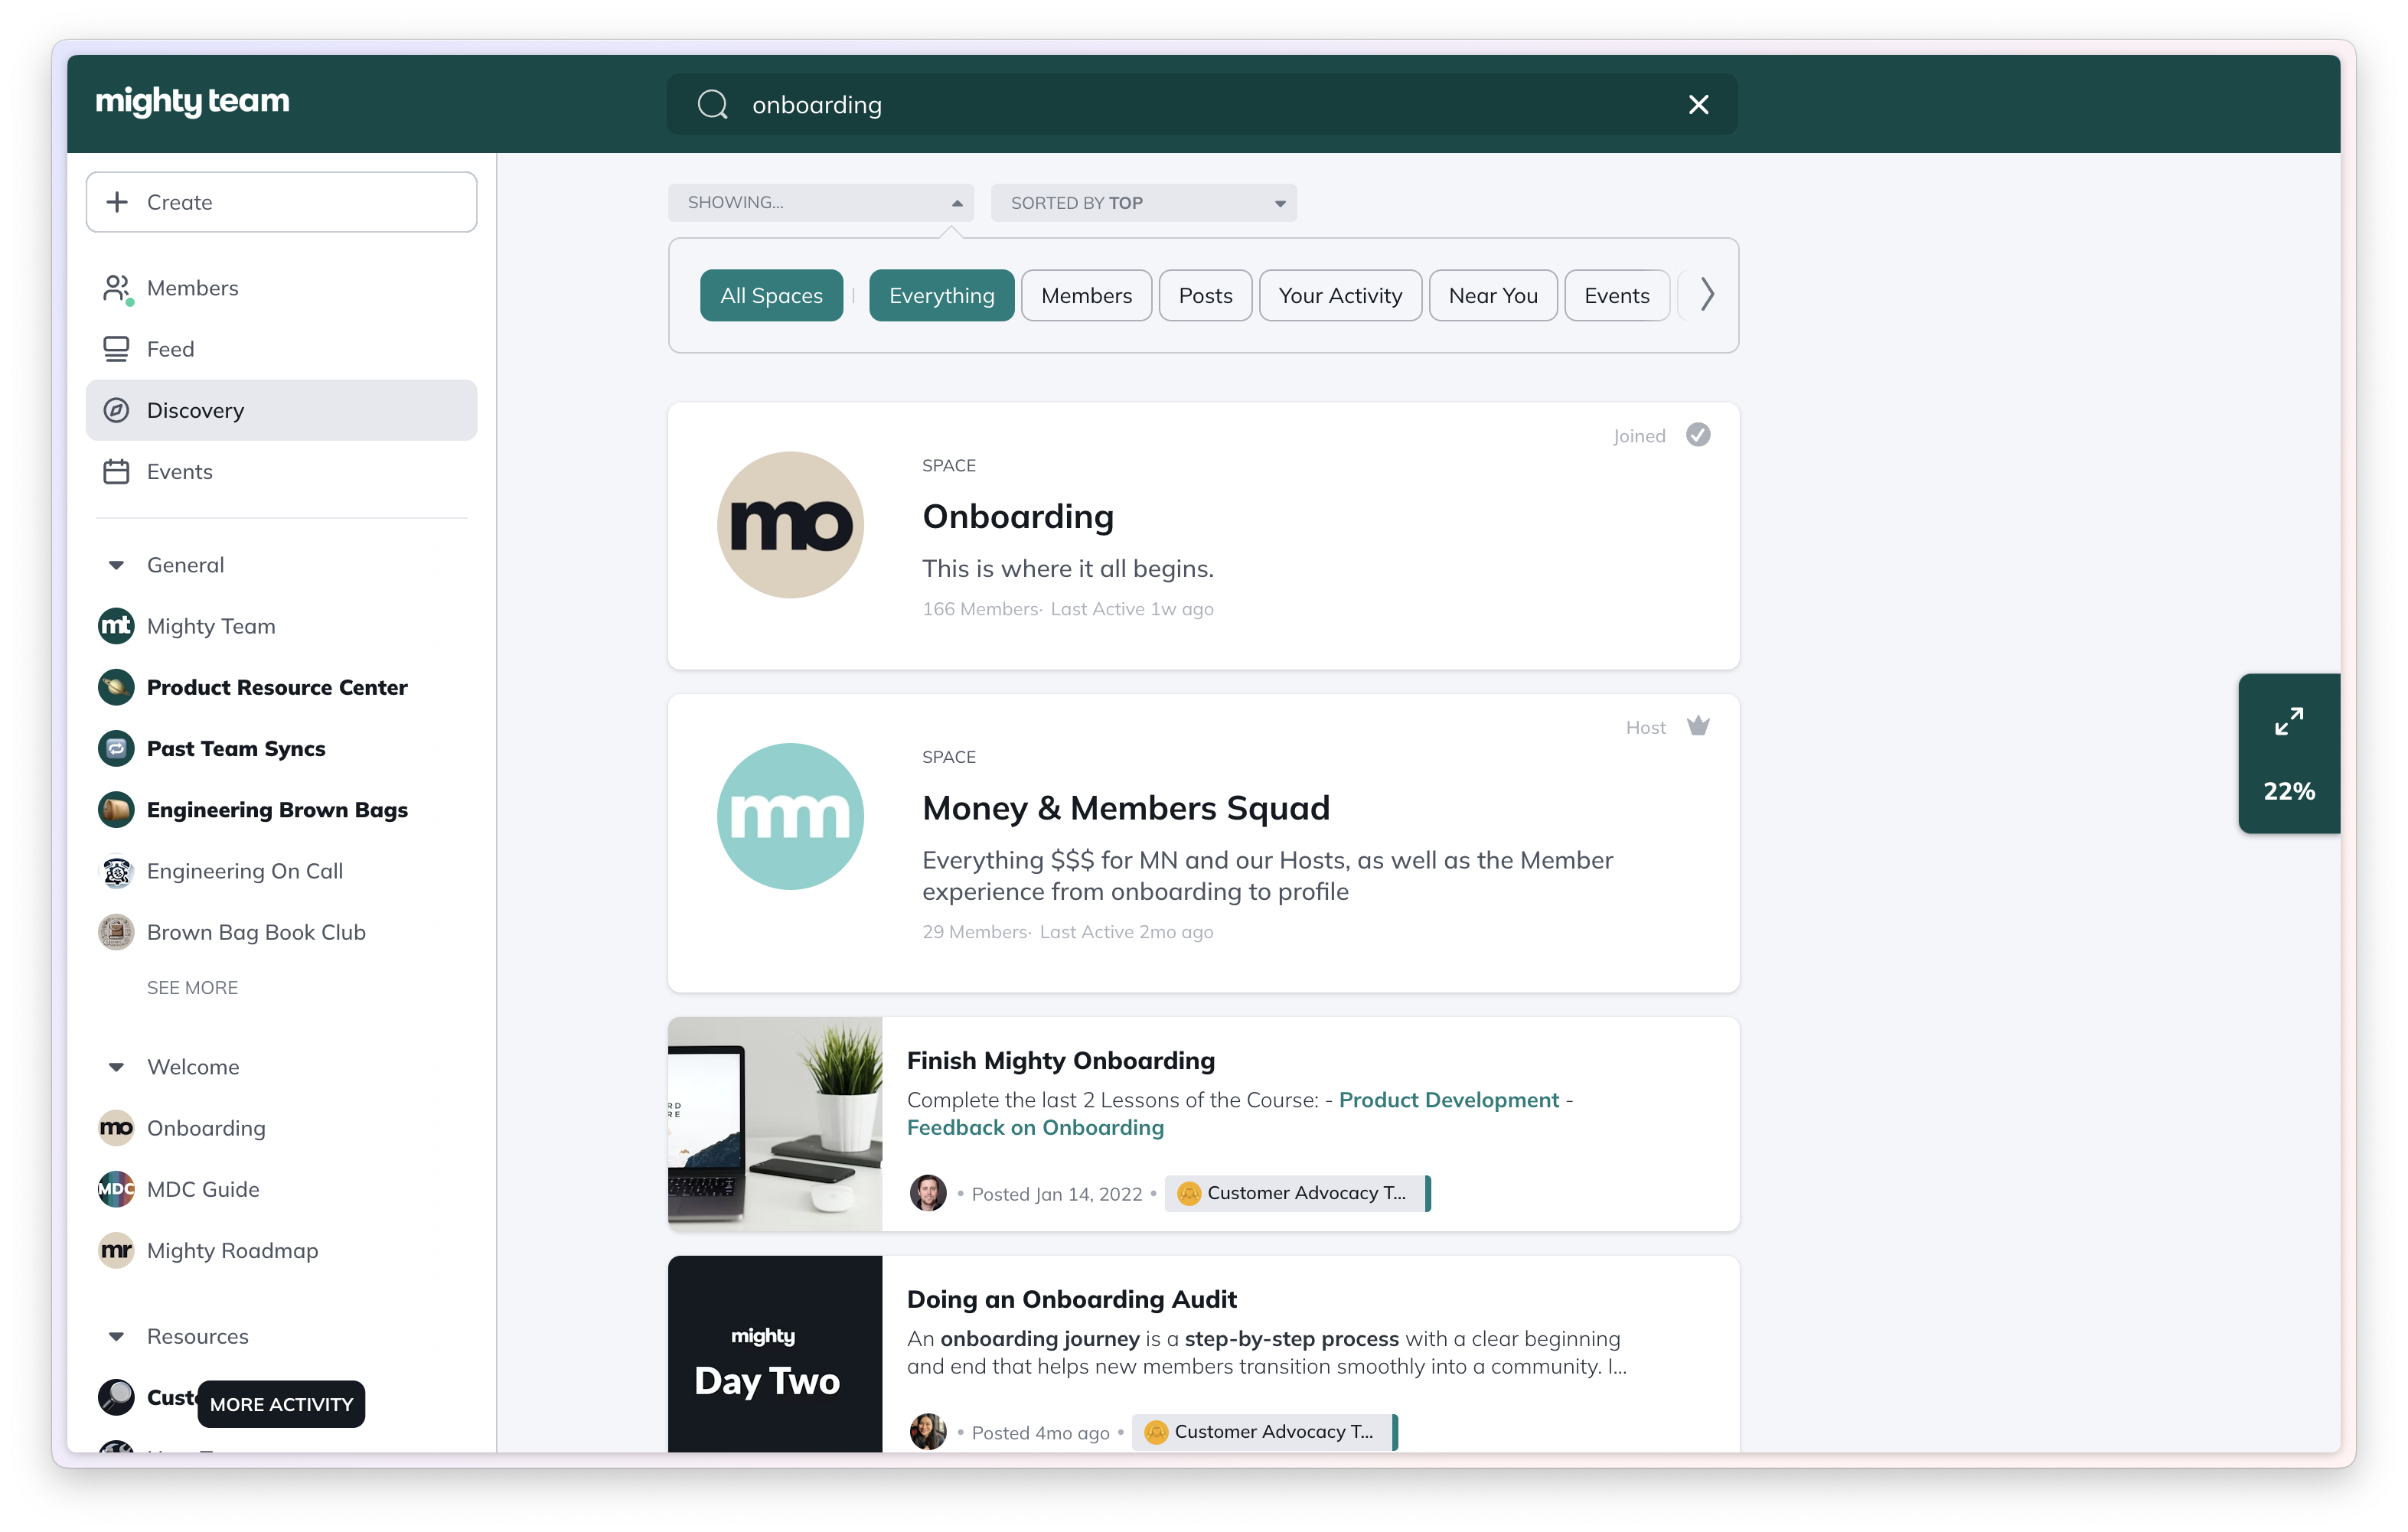This screenshot has width=2408, height=1532.
Task: Collapse the General sidebar section
Action: [116, 565]
